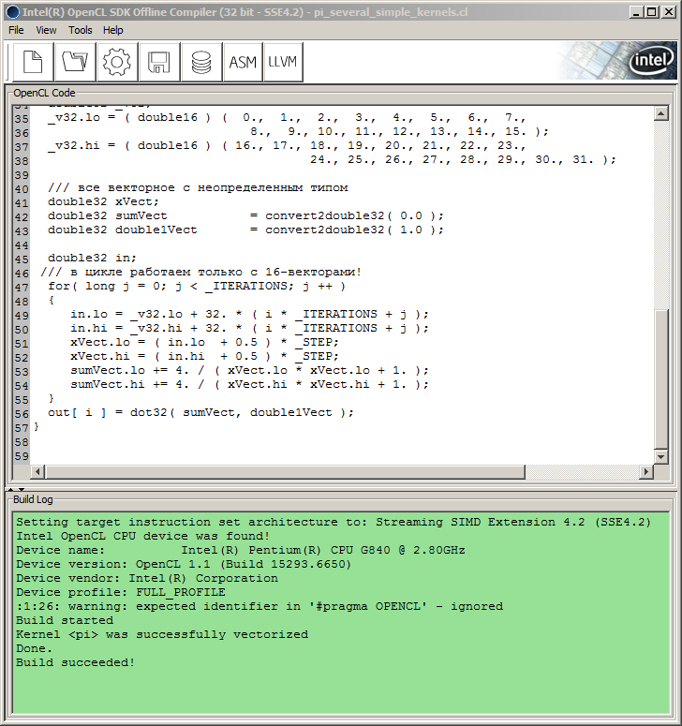This screenshot has height=726, width=682.
Task: Click the 'Device version: OpenCL 1.1' log line
Action: coord(184,565)
